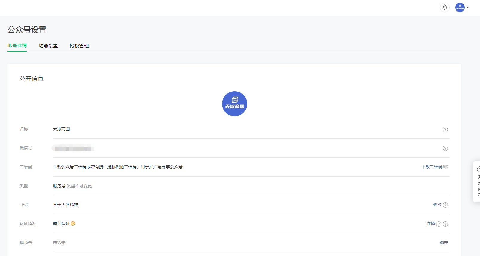Switch to 功能设置 tab
Screen dimensions: 480x256
[x=48, y=46]
